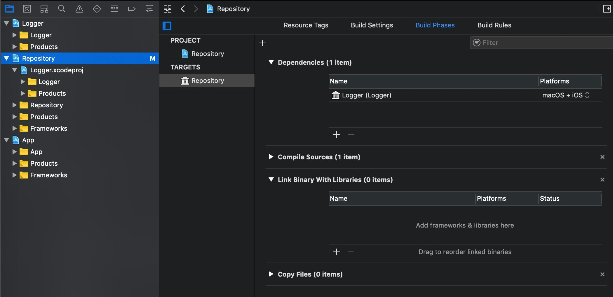Delete the Link Binary With Libraries phase
Screen dimensions: 613x297
coord(602,180)
